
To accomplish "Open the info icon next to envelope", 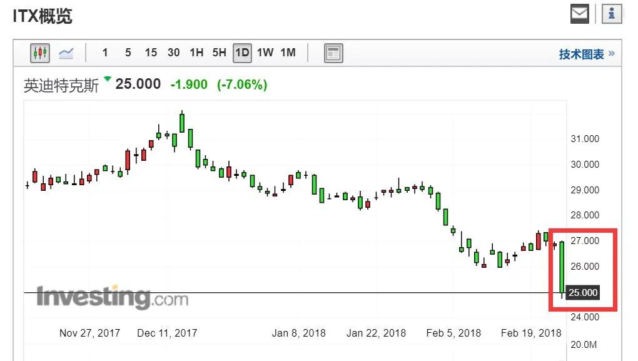I will (611, 14).
